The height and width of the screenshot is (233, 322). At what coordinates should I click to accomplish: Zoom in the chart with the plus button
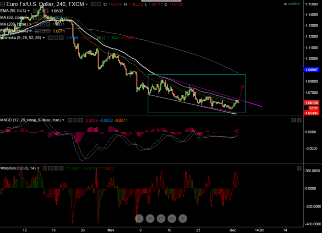pyautogui.click(x=172, y=219)
